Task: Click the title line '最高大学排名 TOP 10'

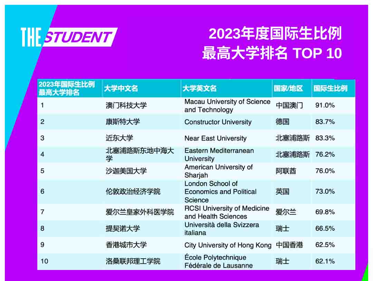Action: tap(272, 53)
